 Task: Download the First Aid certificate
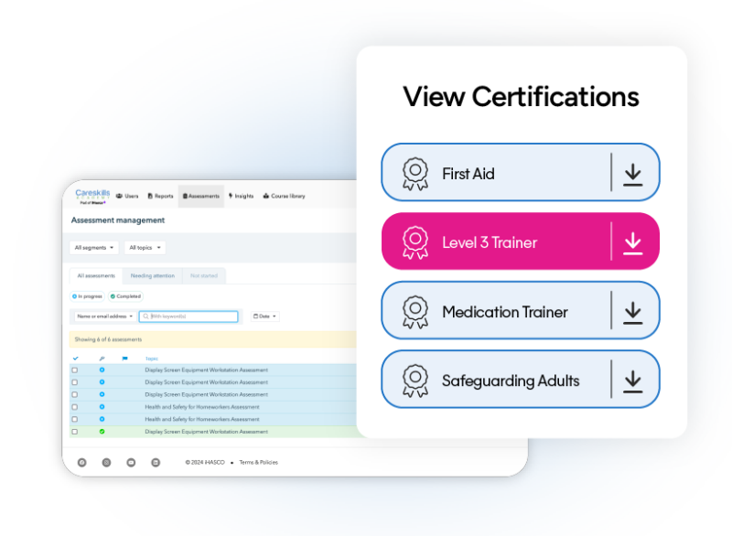[632, 173]
